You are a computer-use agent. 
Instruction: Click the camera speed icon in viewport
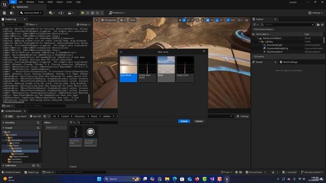pos(239,20)
